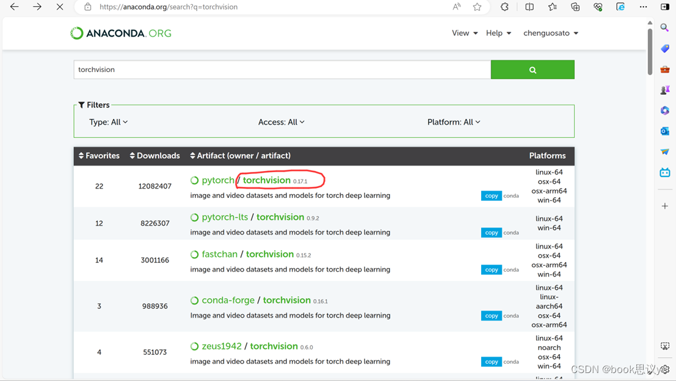
Task: Stop loading the page
Action: (x=60, y=7)
